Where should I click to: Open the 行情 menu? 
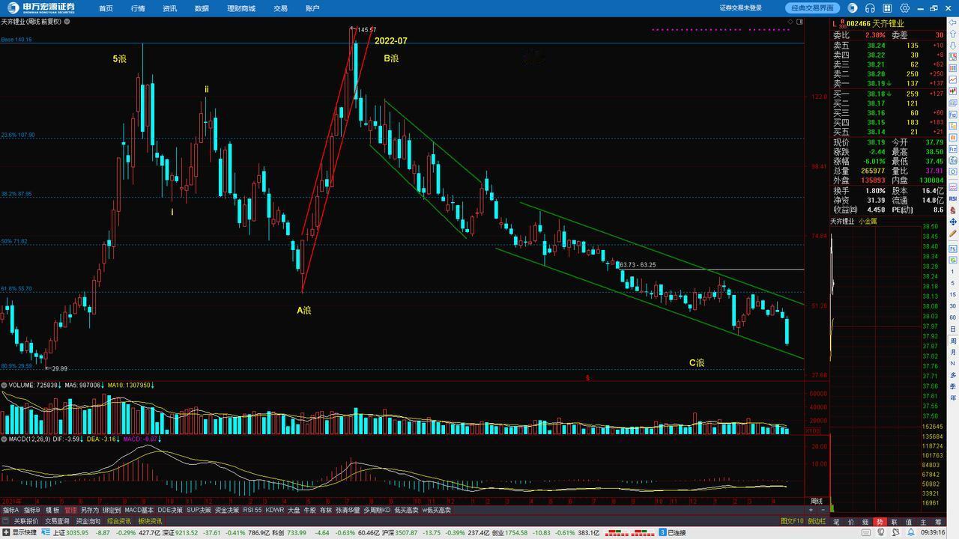pos(138,8)
